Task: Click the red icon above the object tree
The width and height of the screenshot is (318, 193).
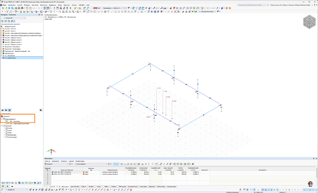Action: tap(41, 110)
